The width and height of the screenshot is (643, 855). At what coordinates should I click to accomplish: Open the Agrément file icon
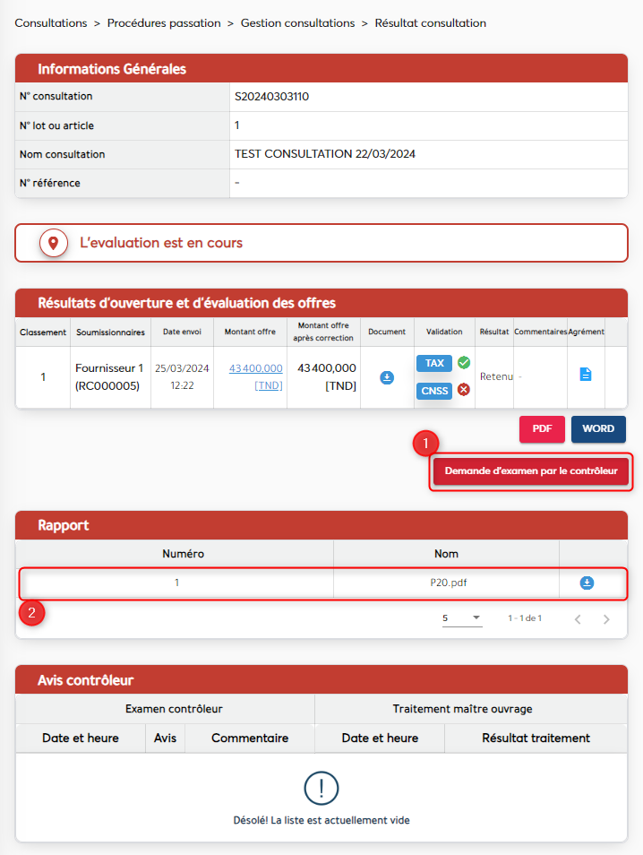[x=586, y=375]
